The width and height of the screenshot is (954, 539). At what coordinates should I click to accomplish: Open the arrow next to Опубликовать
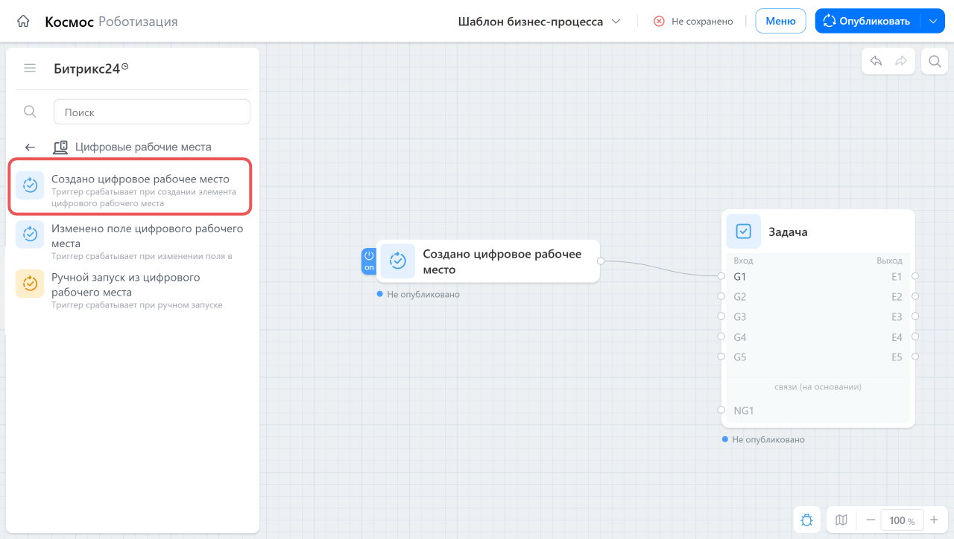pos(933,22)
